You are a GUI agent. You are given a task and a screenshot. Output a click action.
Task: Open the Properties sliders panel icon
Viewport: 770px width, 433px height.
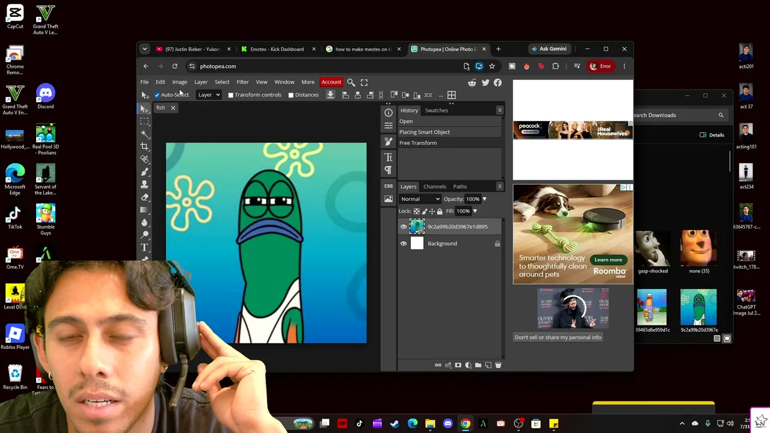point(389,125)
